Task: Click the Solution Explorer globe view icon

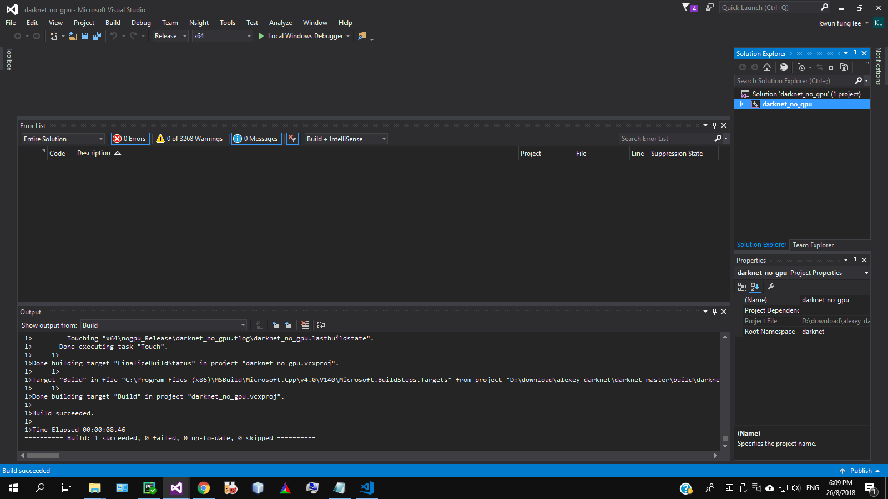Action: click(784, 67)
